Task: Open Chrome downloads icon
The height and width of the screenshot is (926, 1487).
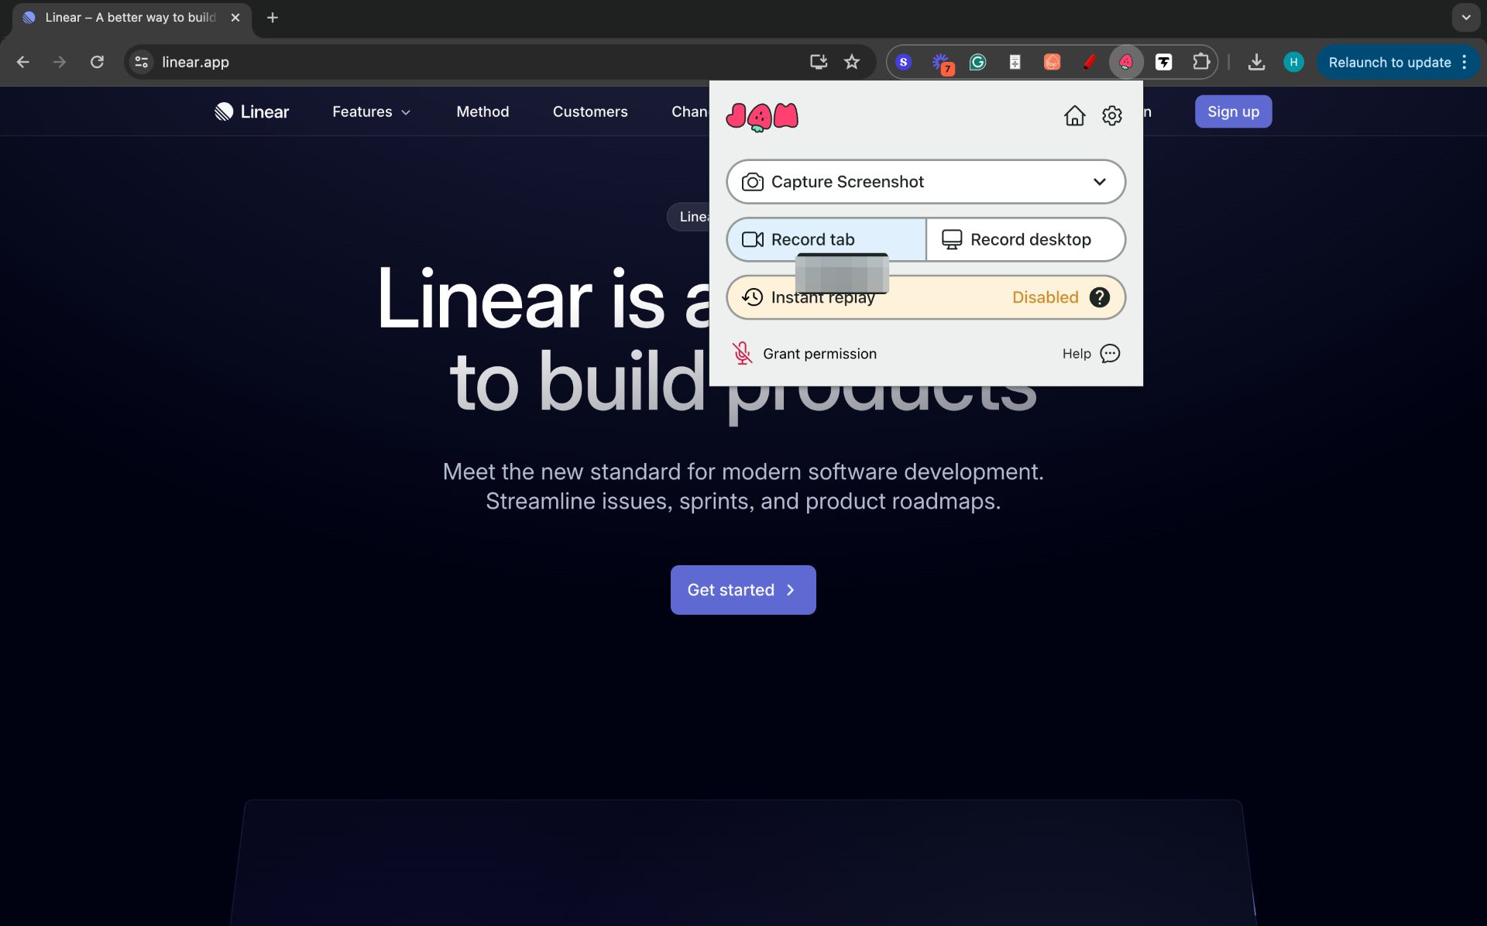Action: [x=1256, y=62]
